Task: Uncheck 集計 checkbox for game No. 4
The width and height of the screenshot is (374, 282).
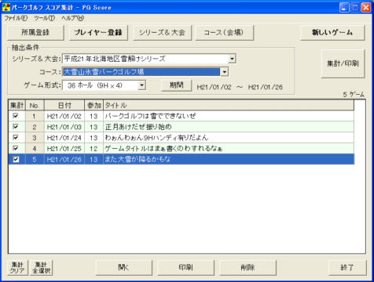Action: (16, 148)
